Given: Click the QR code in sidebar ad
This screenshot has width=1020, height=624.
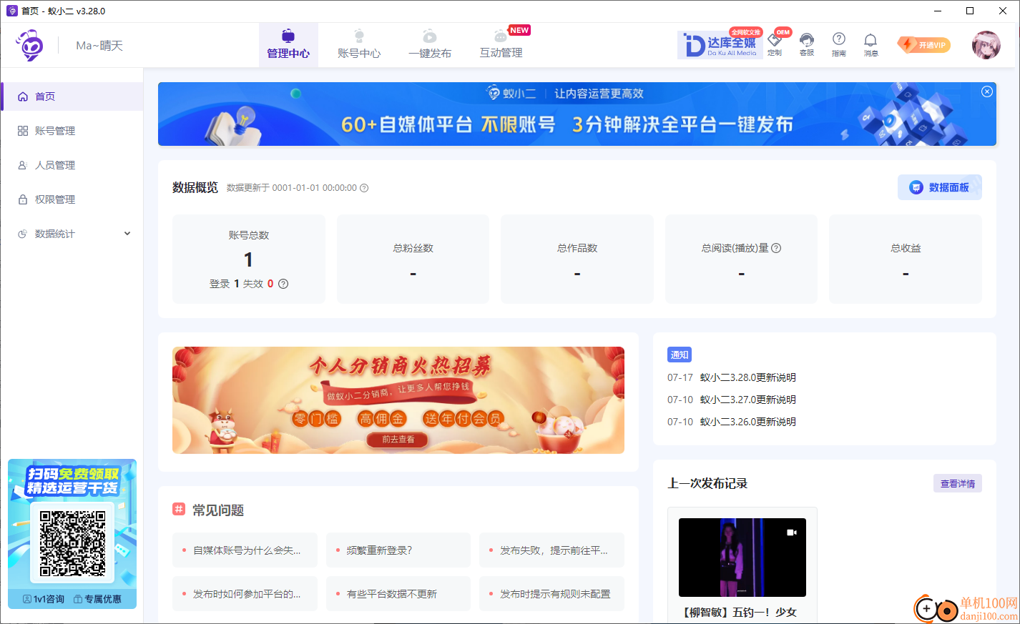Looking at the screenshot, I should pos(72,543).
